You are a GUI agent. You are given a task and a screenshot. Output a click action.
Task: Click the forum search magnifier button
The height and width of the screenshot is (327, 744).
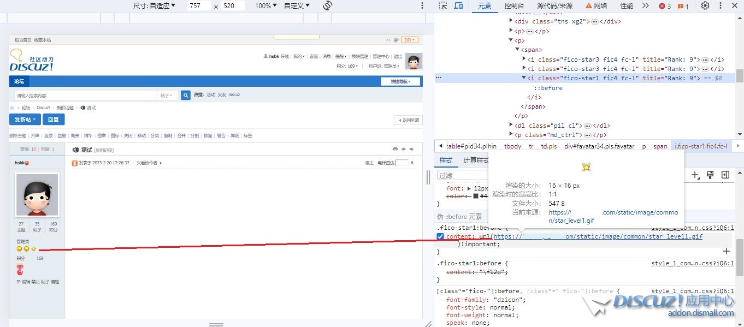tap(186, 95)
